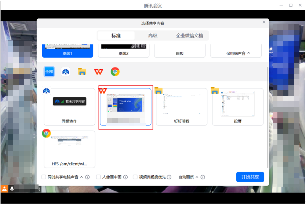Expand the 自动画质 quality dropdown

tap(197, 177)
